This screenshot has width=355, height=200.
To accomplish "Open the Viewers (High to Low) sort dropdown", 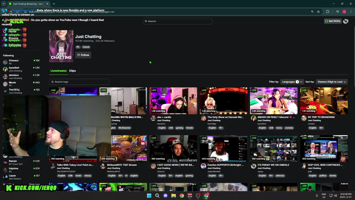I will (x=332, y=82).
